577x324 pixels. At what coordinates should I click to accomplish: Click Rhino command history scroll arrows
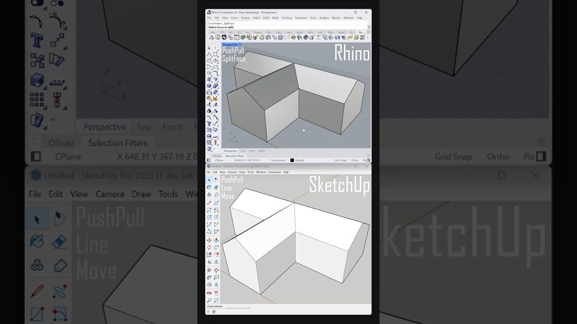pyautogui.click(x=369, y=27)
